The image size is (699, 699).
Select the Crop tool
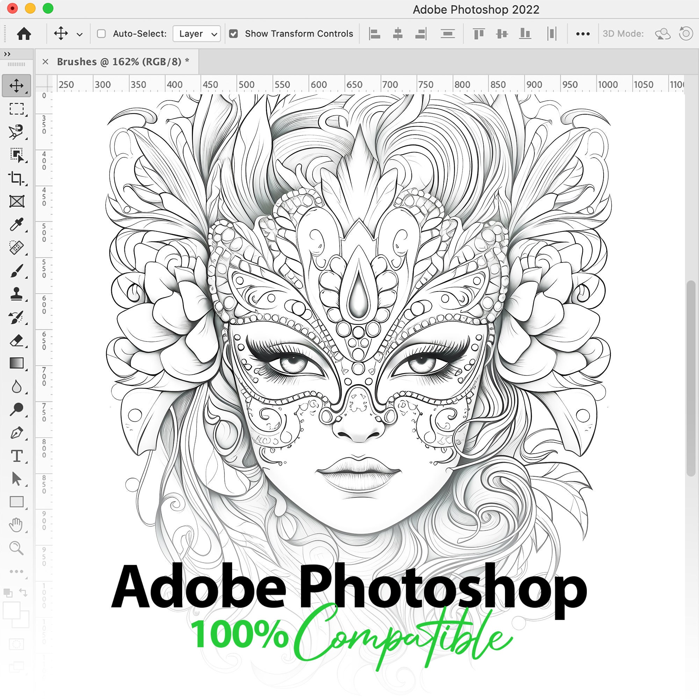coord(16,178)
